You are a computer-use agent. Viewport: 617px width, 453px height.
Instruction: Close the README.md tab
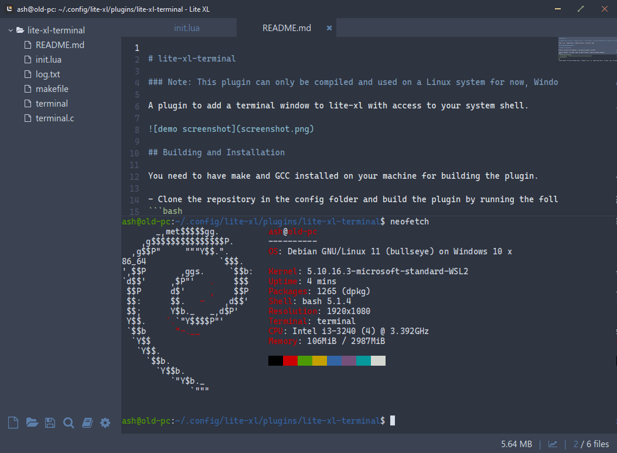pos(329,28)
